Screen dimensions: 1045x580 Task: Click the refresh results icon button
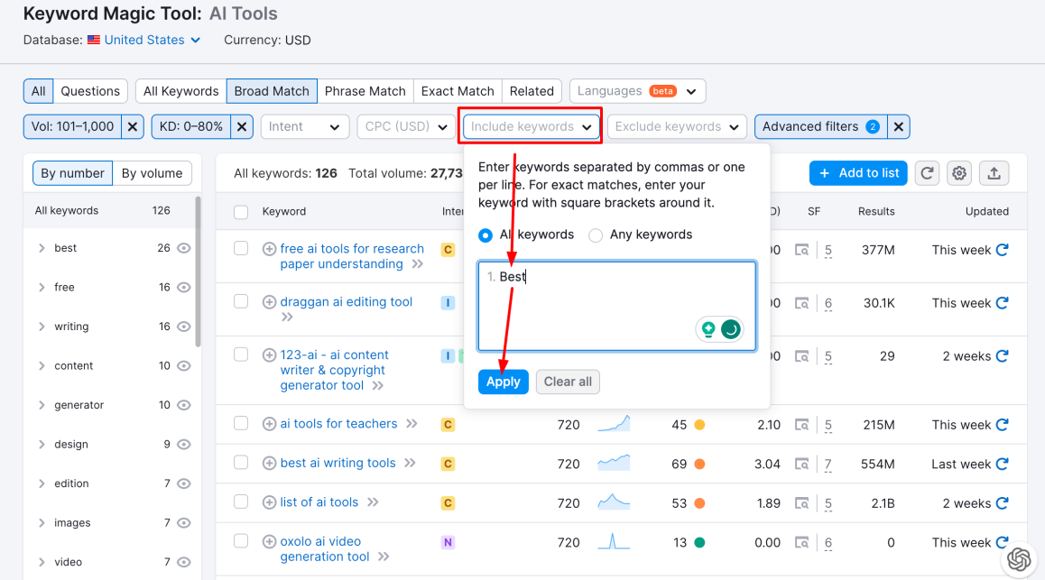927,173
